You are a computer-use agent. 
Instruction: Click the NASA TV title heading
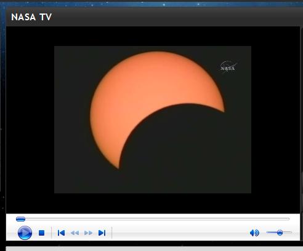click(31, 17)
